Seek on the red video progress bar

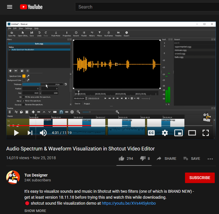point(57,125)
